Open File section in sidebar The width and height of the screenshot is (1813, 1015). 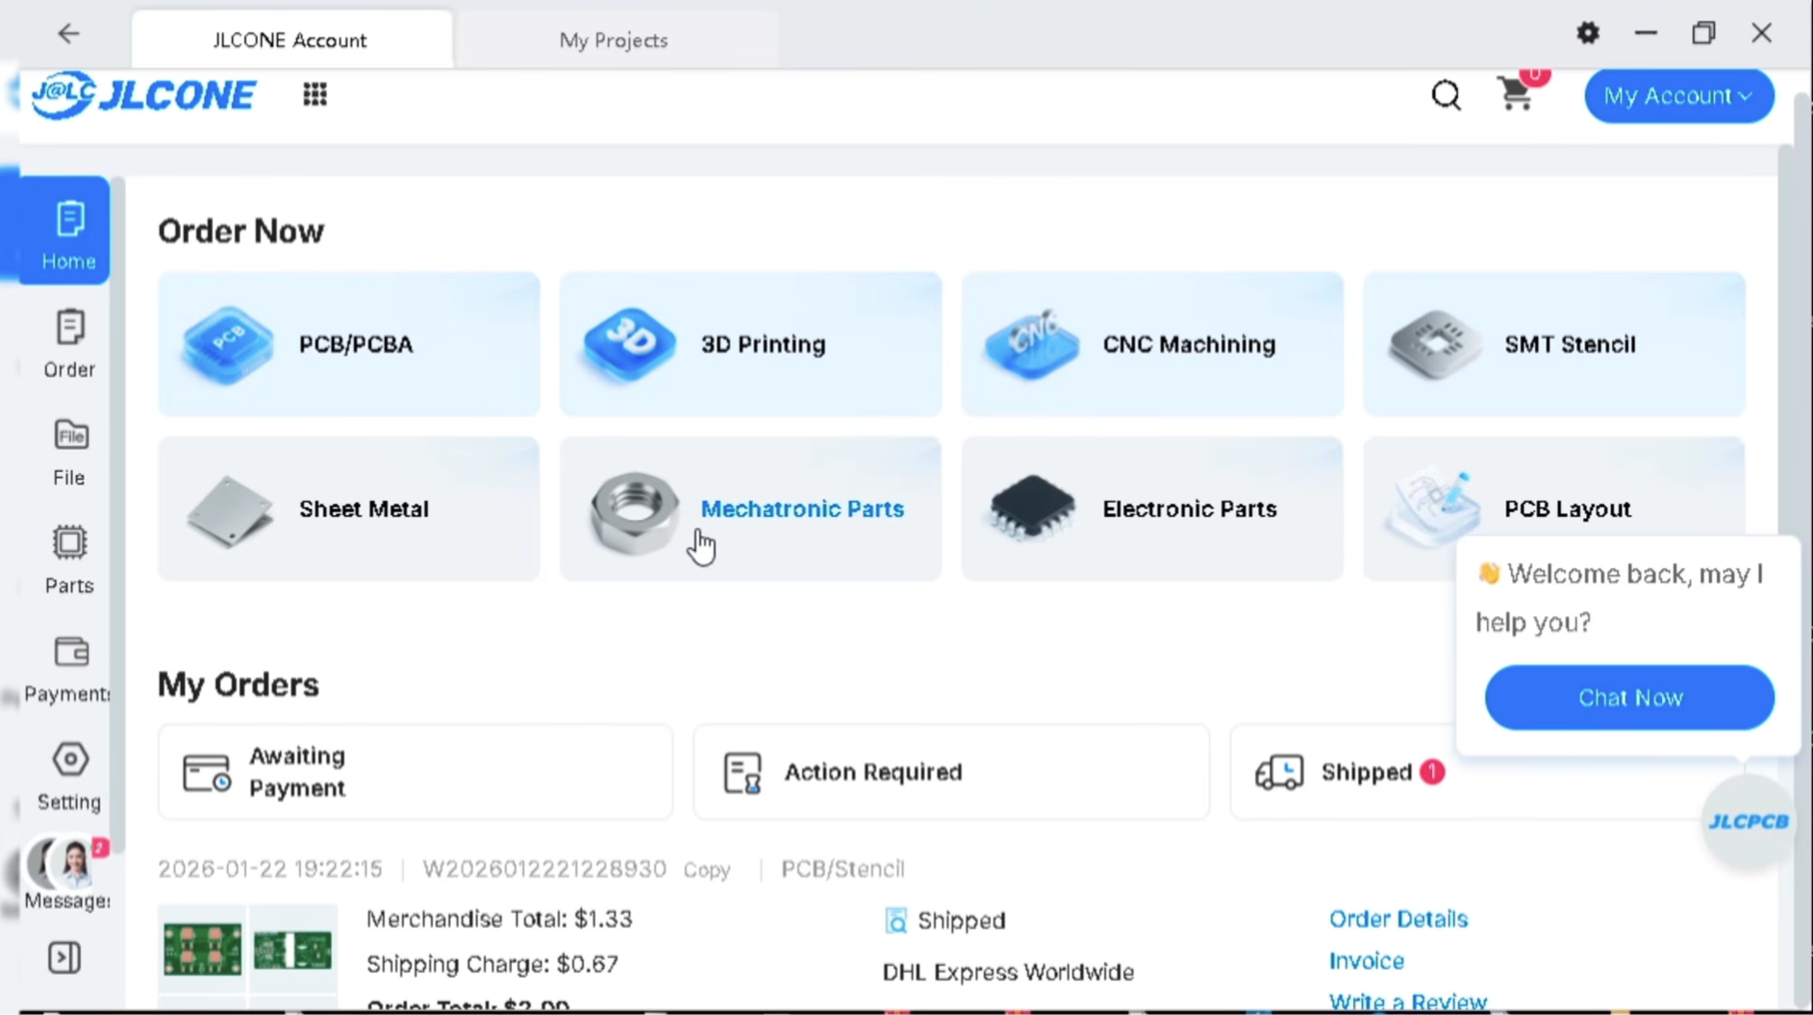[x=68, y=453]
